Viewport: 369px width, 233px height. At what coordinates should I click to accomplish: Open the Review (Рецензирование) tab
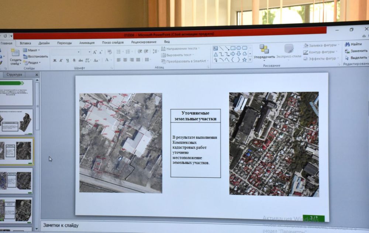click(144, 42)
